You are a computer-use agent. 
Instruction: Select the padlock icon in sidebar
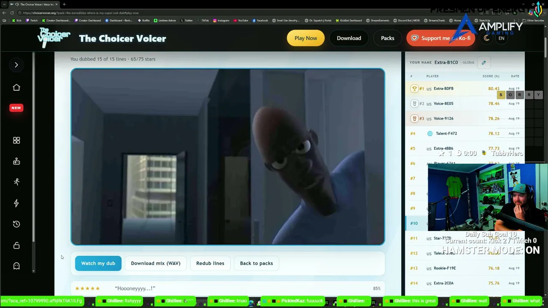click(16, 245)
